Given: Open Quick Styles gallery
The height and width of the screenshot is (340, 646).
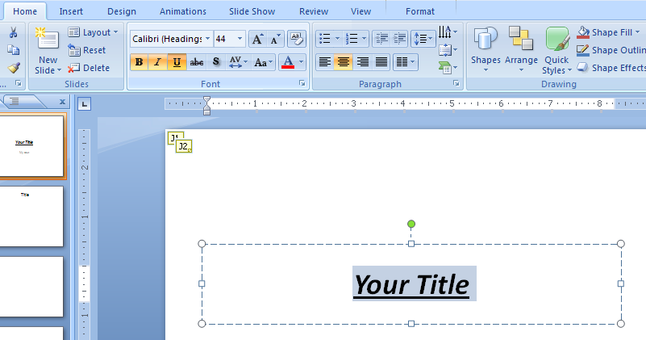Looking at the screenshot, I should (557, 50).
